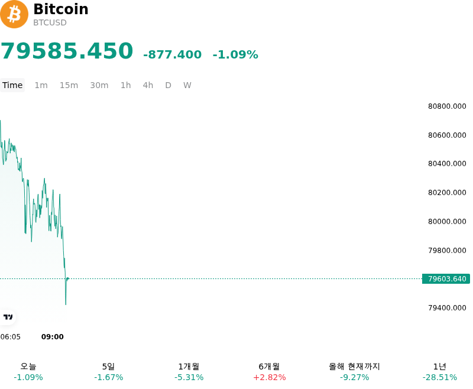Screen dimensions: 473x389
Task: Open the TradingView logo badge
Action: 8,317
